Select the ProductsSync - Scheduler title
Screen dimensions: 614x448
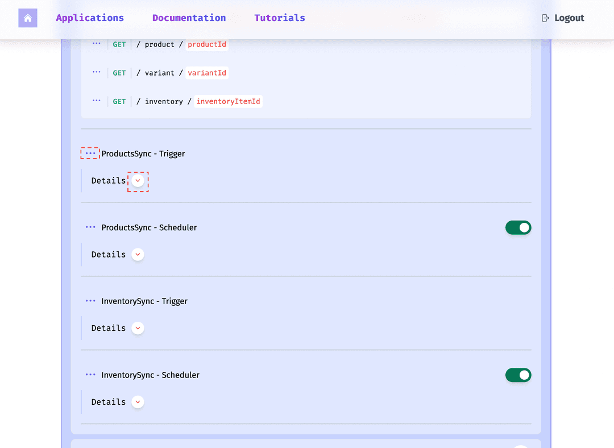tap(149, 227)
